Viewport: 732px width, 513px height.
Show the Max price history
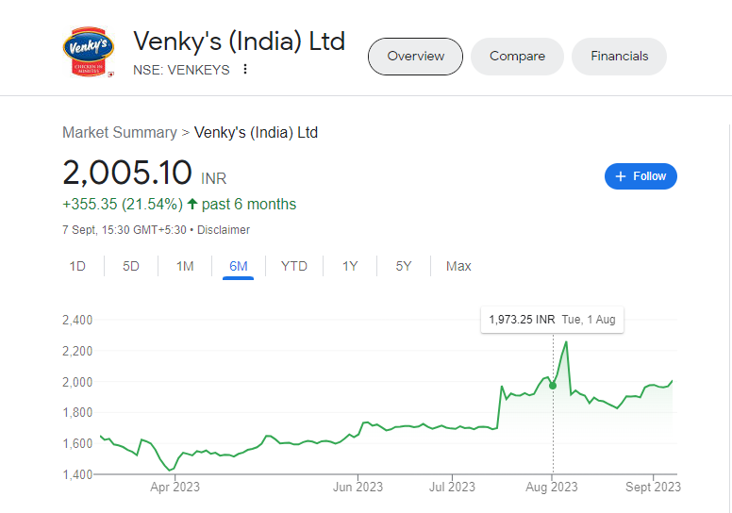[458, 266]
